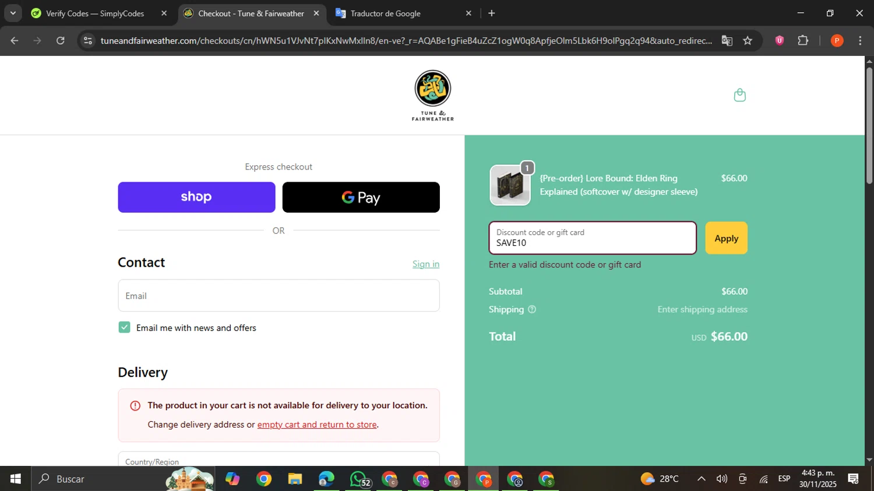874x491 pixels.
Task: Click the Enter a valid discount code message
Action: (x=565, y=264)
